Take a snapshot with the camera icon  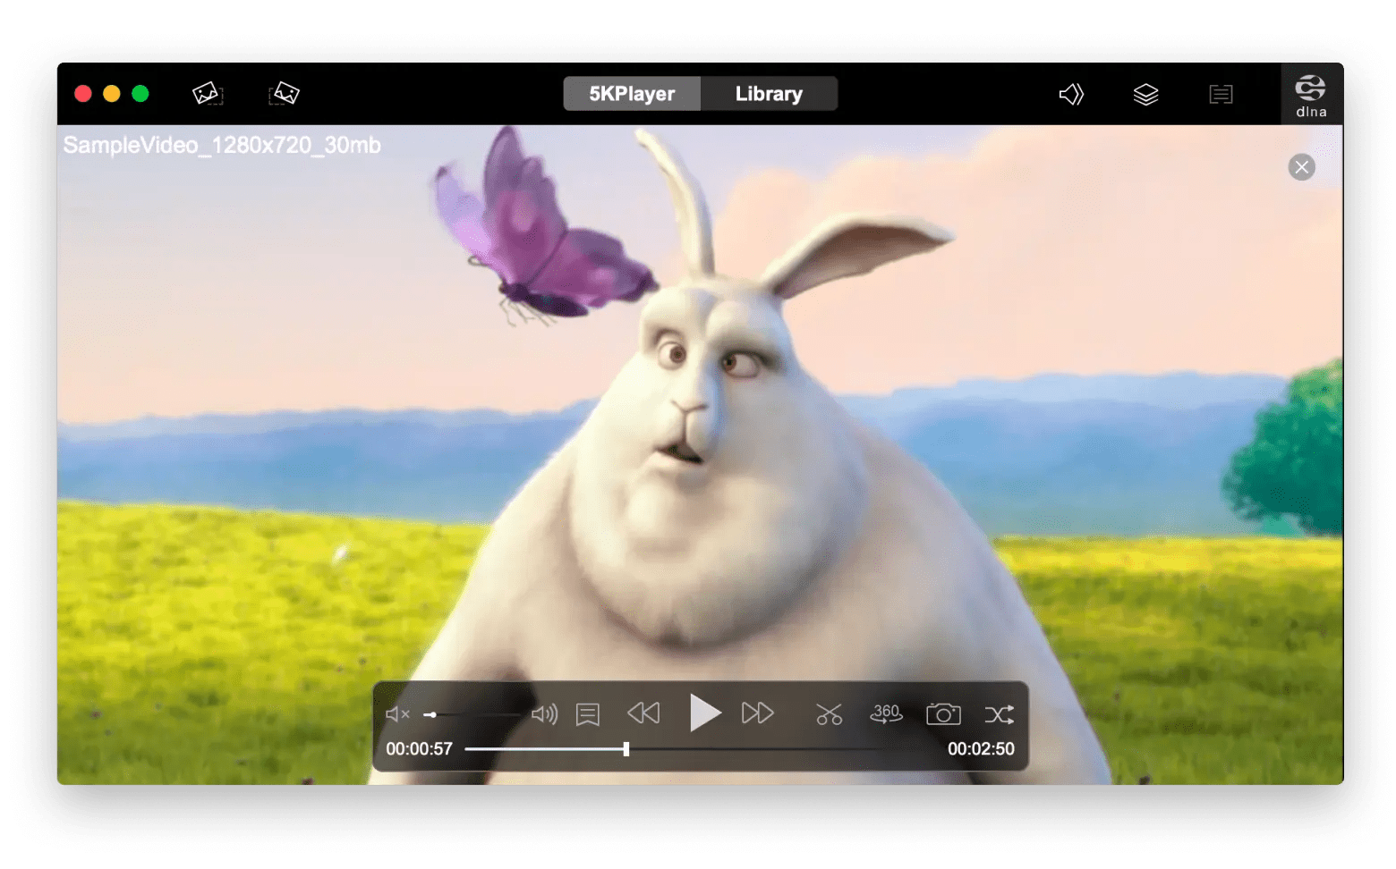943,713
